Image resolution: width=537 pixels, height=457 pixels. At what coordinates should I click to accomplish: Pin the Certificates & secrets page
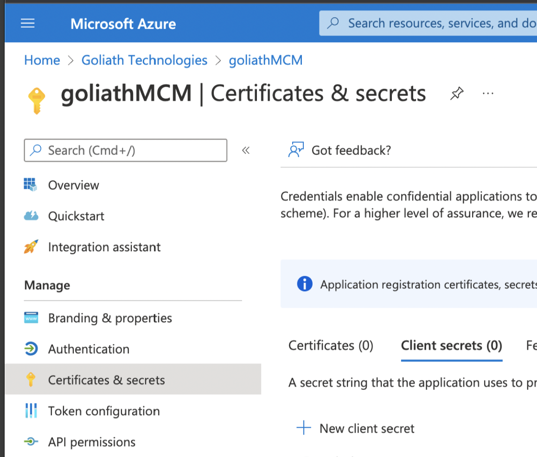click(x=457, y=93)
